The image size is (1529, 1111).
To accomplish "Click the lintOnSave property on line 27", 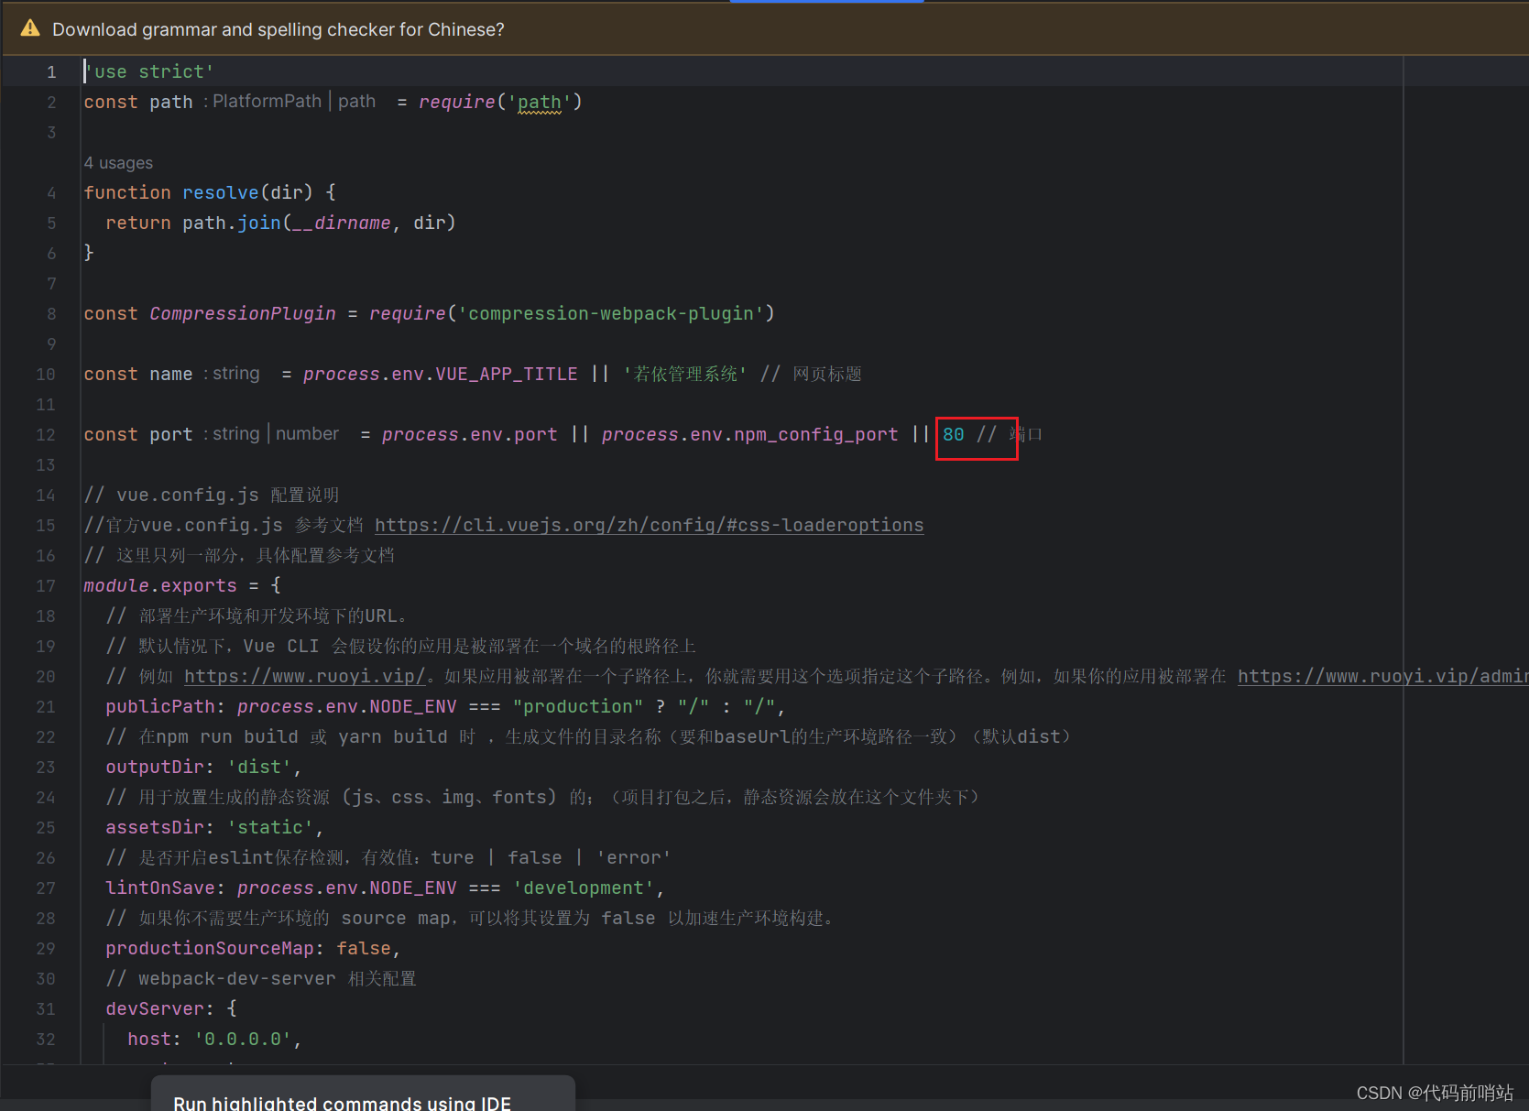I will click(160, 888).
